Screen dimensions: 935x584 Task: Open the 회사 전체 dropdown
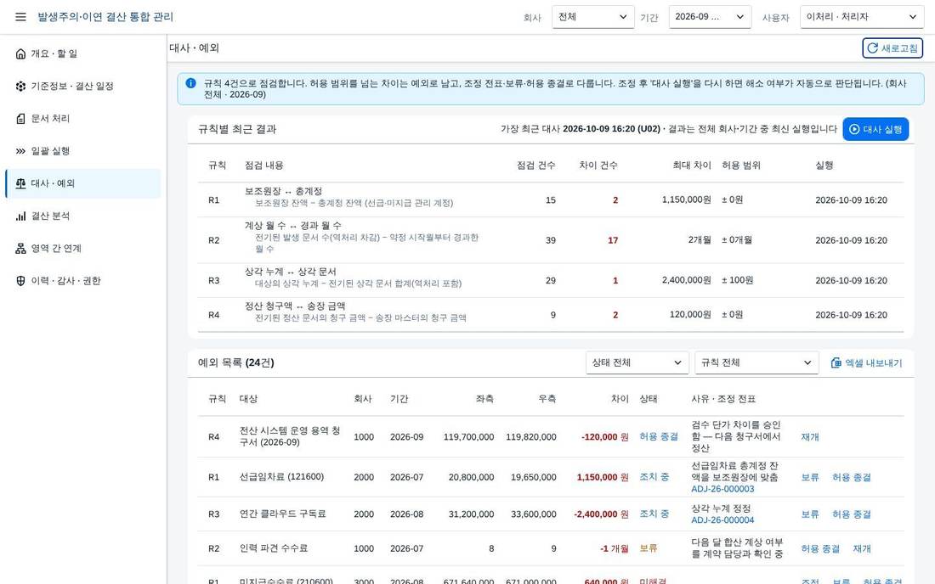592,17
